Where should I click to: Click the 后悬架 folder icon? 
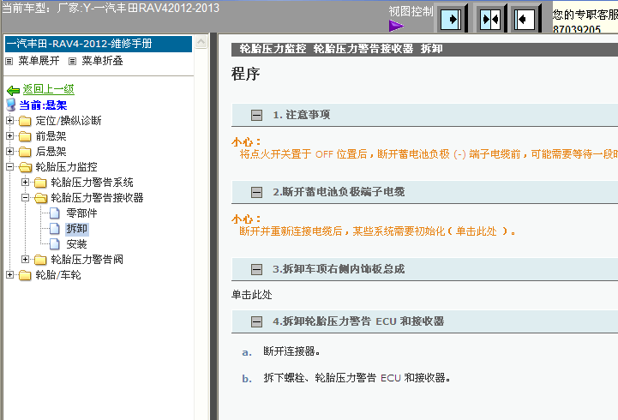[25, 152]
